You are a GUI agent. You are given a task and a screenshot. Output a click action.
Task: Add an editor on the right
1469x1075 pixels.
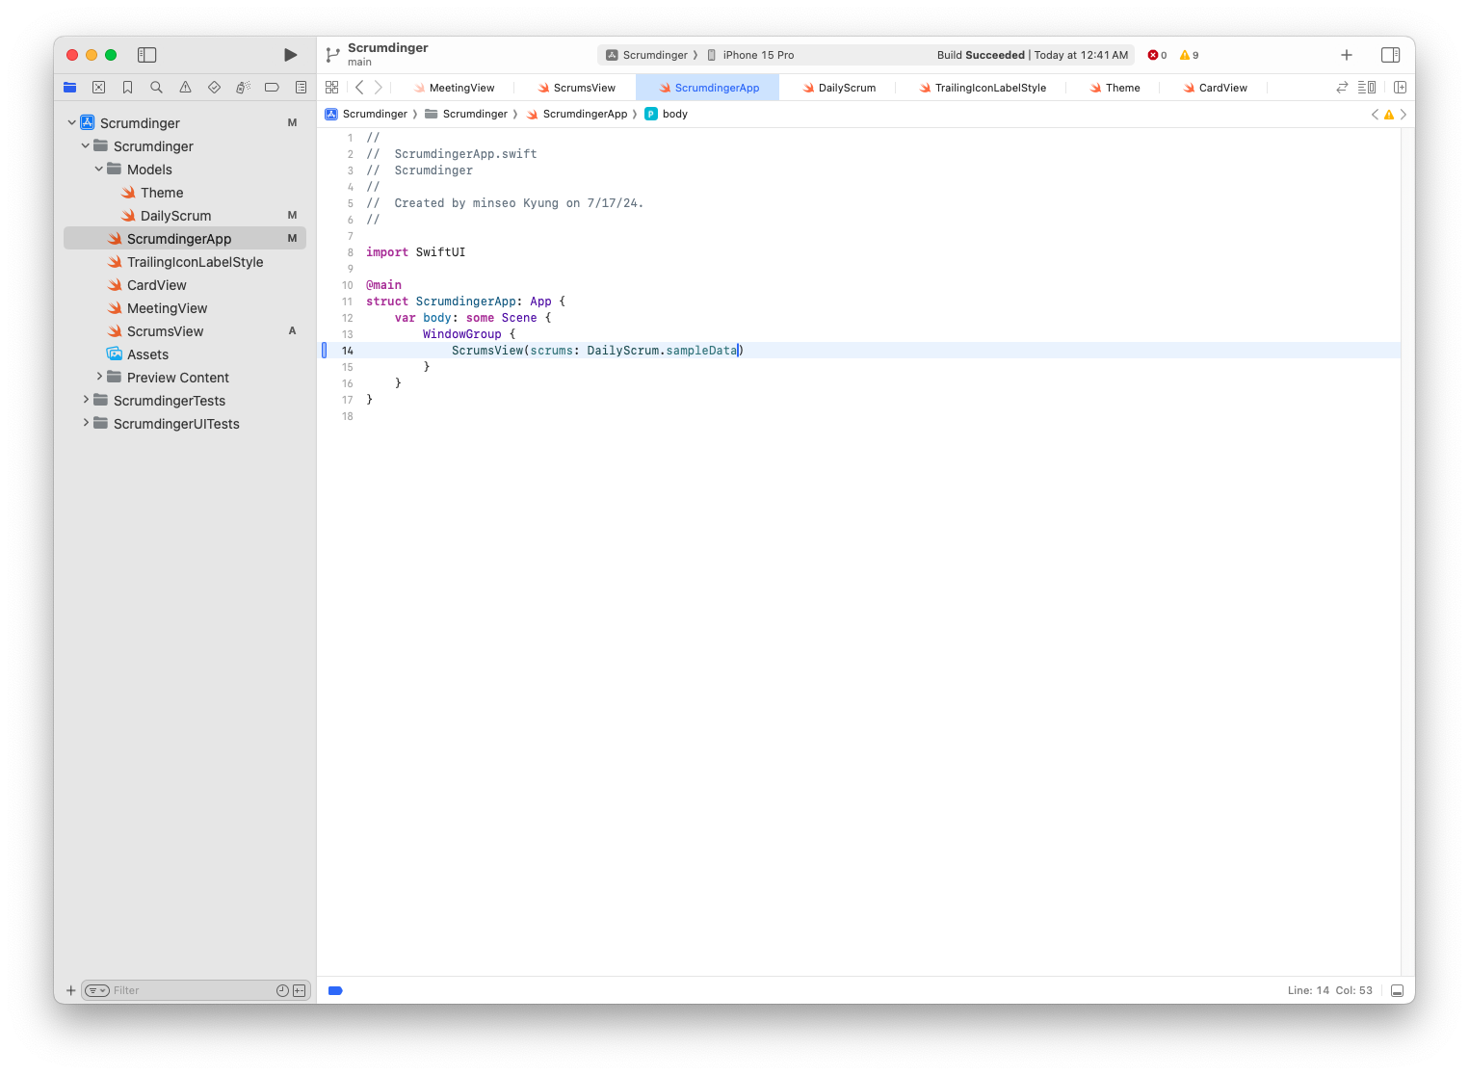coord(1400,88)
